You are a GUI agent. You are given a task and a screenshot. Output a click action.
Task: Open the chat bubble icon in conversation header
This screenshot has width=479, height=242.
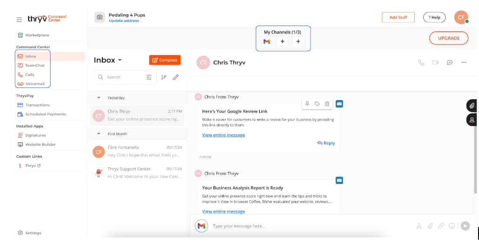pos(450,63)
